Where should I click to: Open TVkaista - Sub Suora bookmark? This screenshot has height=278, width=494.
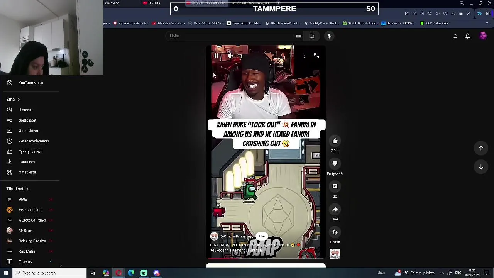(x=168, y=23)
